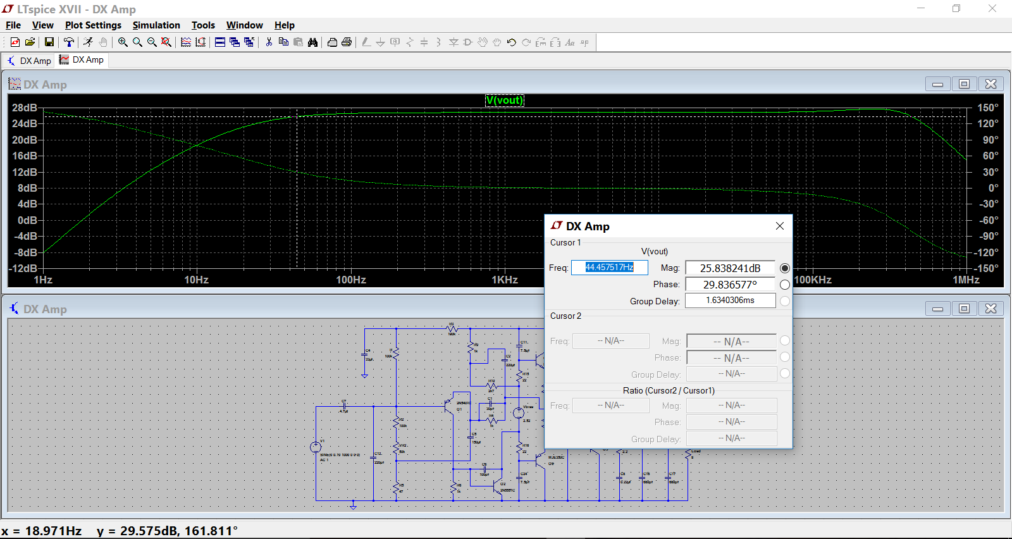The height and width of the screenshot is (539, 1012).
Task: Open the Simulation menu
Action: [x=156, y=25]
